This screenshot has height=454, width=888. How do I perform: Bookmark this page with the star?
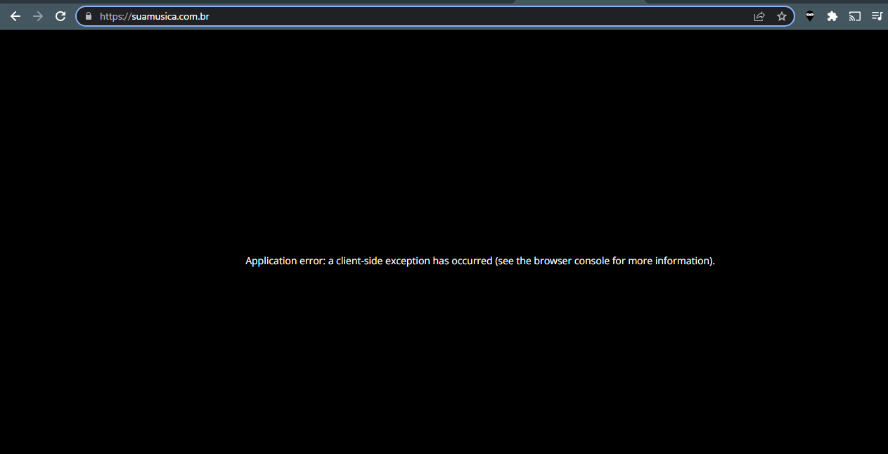782,15
